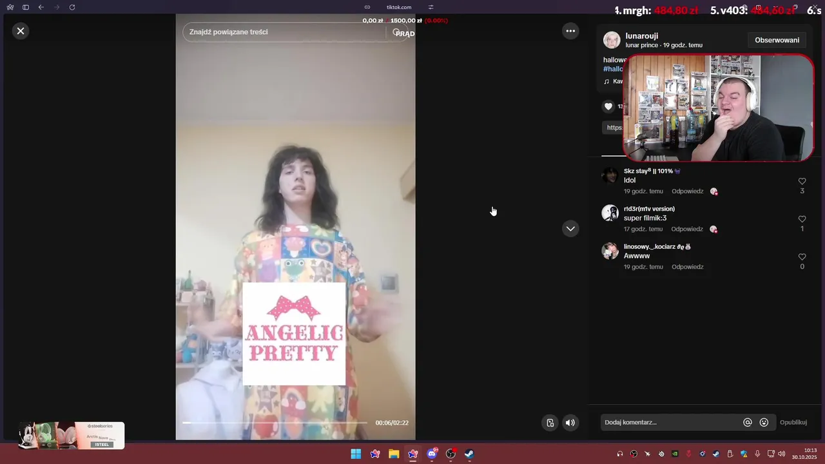Like the video with the heart icon
The height and width of the screenshot is (464, 825).
tap(608, 106)
